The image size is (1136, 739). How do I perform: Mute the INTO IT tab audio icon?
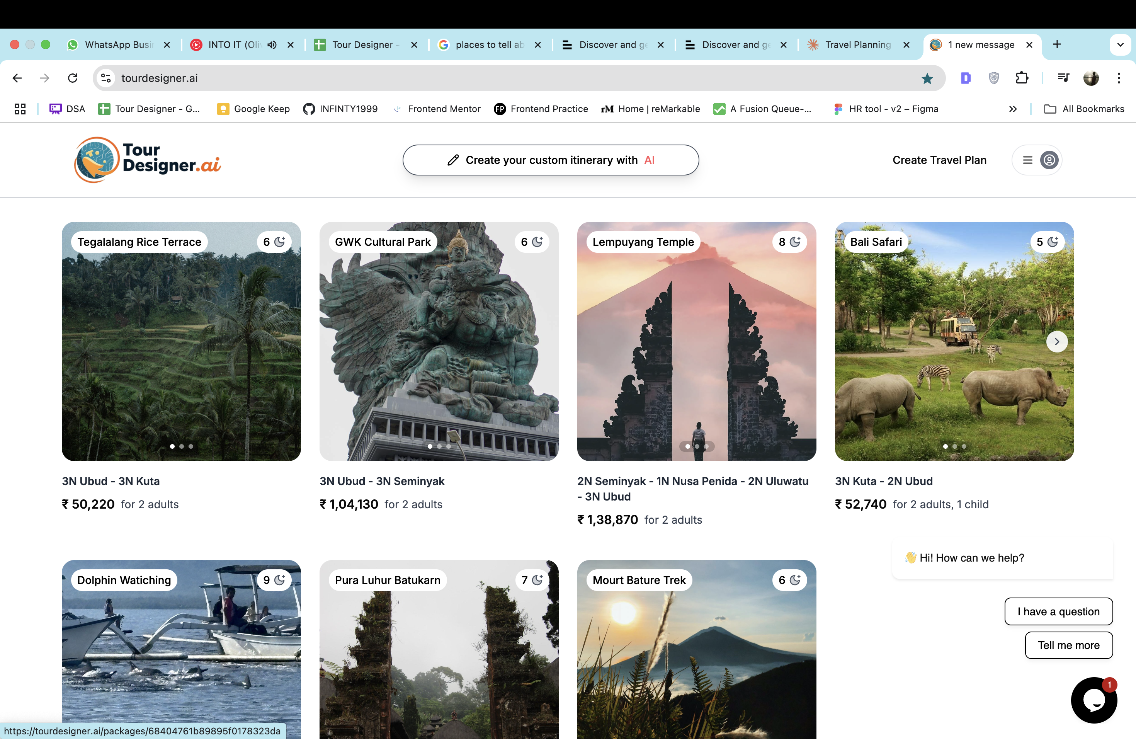tap(272, 45)
